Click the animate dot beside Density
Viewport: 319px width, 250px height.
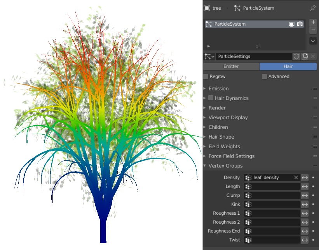313,178
